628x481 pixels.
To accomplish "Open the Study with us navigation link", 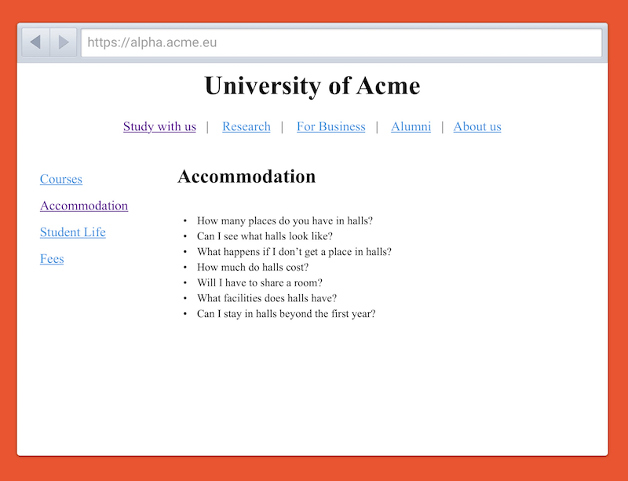I will 159,126.
